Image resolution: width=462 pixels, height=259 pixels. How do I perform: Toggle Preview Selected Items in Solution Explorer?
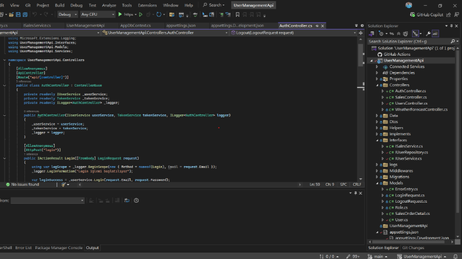(x=435, y=34)
